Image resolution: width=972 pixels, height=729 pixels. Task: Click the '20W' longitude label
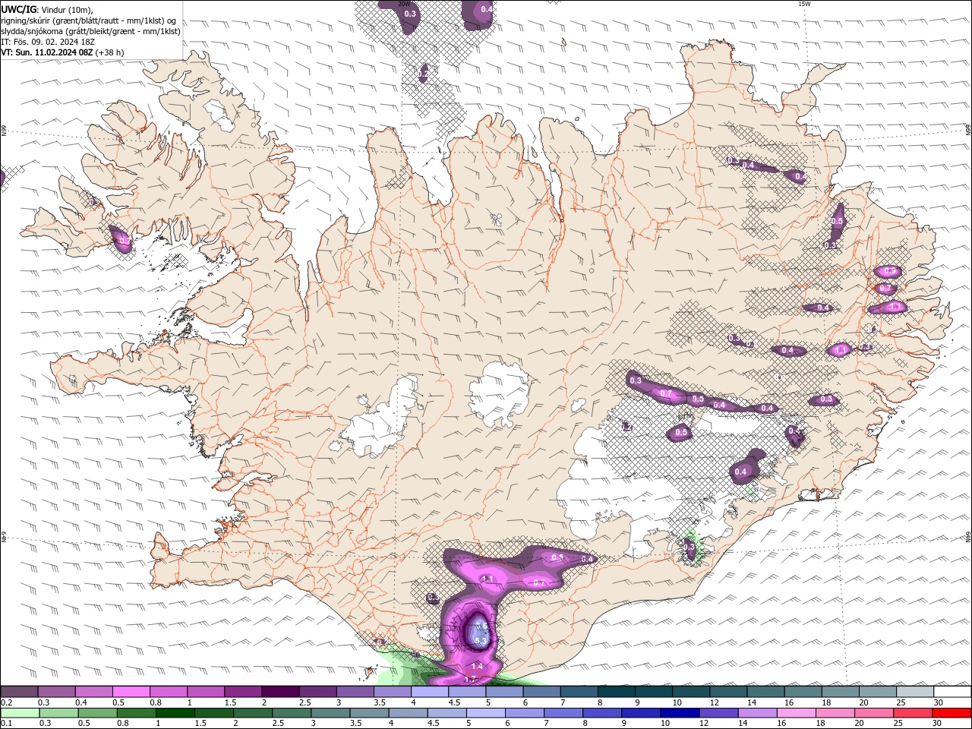404,4
